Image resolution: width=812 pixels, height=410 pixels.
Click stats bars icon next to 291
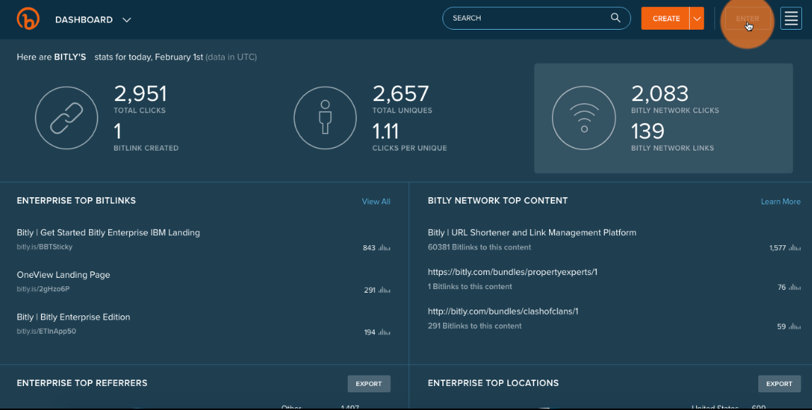click(384, 290)
